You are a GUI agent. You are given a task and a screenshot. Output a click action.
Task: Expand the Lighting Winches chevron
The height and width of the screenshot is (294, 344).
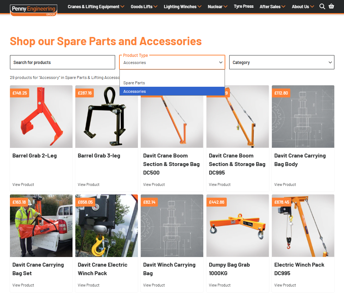pyautogui.click(x=199, y=6)
